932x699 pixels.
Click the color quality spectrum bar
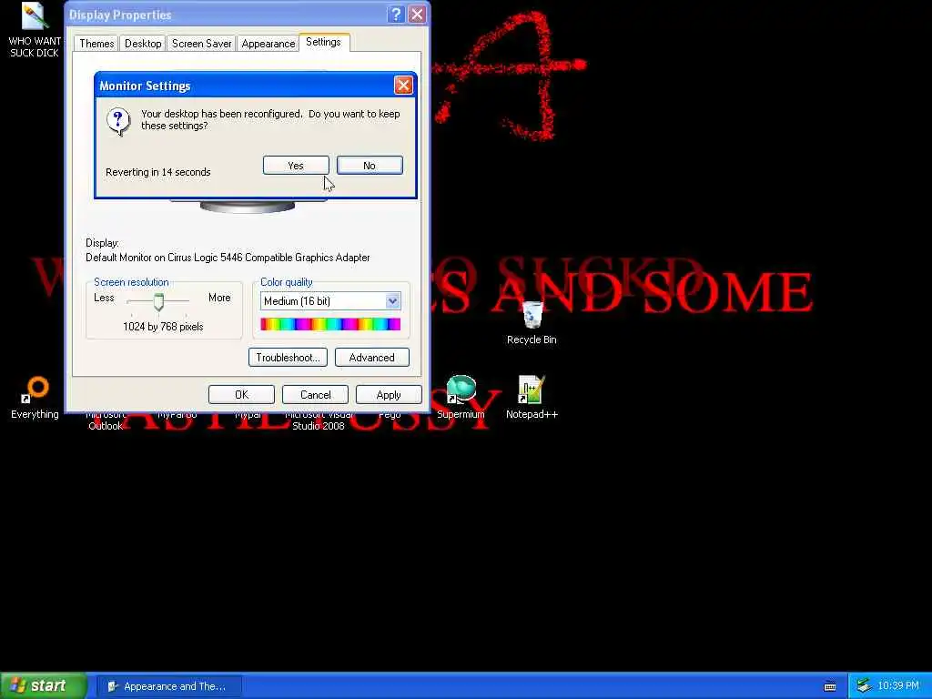point(330,324)
